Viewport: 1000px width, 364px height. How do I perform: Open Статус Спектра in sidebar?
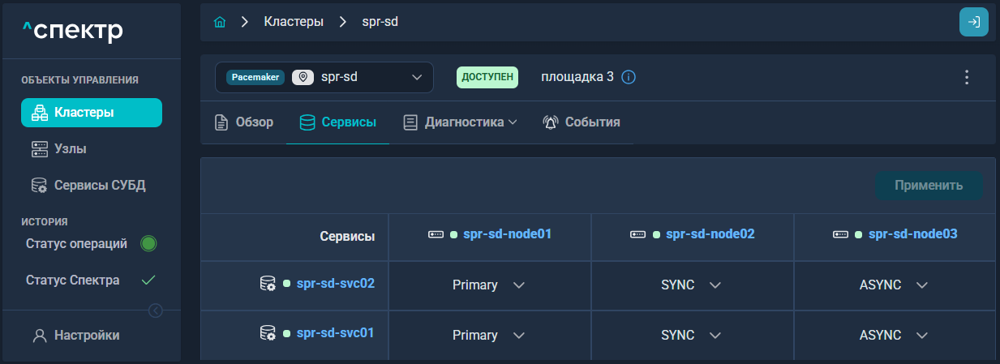pyautogui.click(x=73, y=280)
